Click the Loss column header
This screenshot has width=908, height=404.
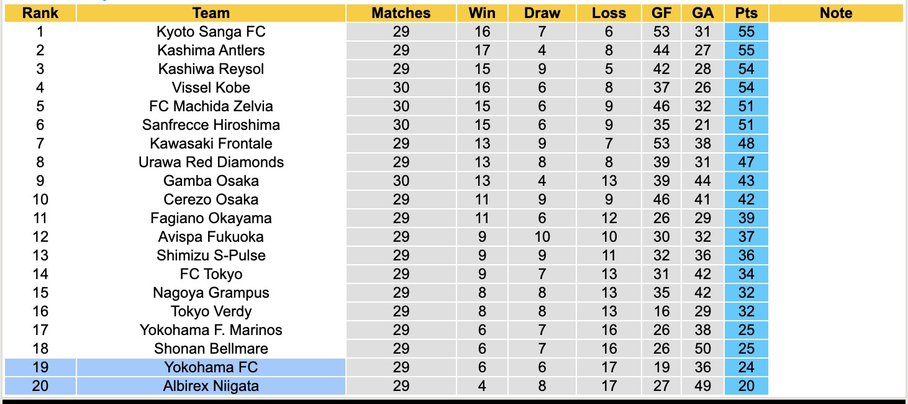pos(609,13)
